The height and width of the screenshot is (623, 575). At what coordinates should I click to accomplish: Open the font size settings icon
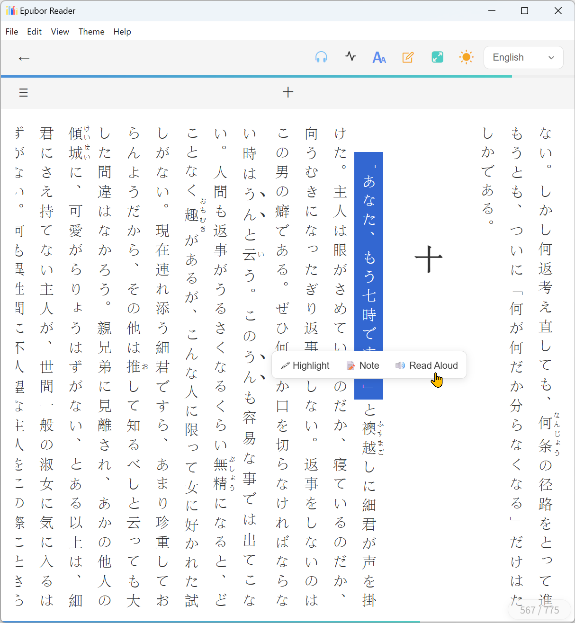click(x=379, y=57)
